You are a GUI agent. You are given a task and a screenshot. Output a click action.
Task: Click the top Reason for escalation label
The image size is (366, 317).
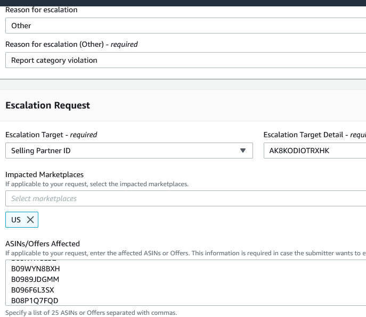[41, 10]
